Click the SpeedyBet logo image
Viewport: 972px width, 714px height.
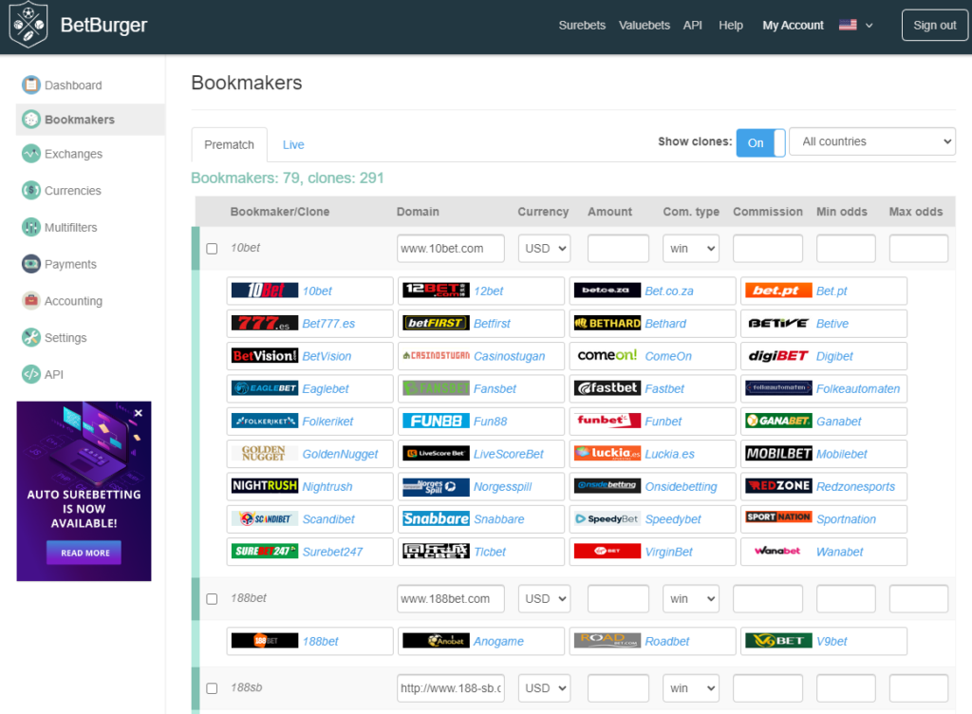[x=607, y=518]
